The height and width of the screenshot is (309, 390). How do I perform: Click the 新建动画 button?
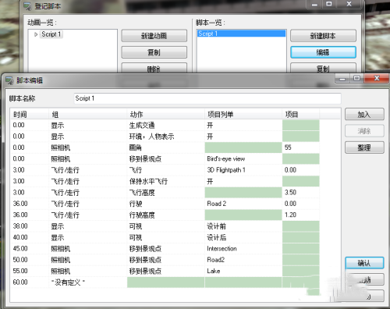154,36
